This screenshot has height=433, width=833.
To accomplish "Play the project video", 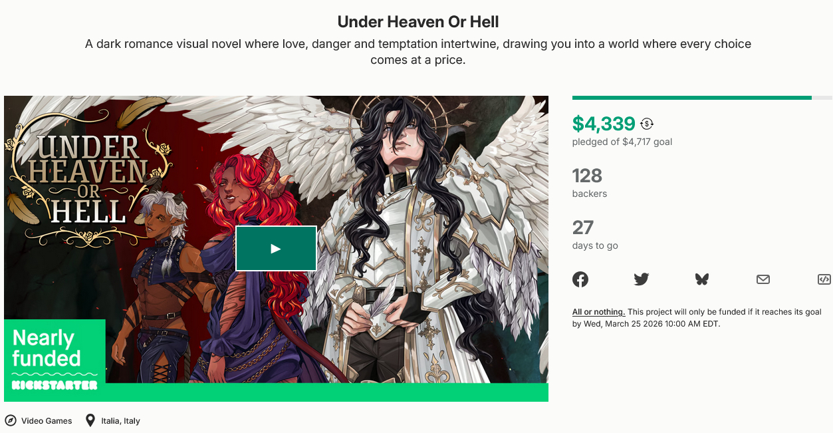I will point(276,248).
